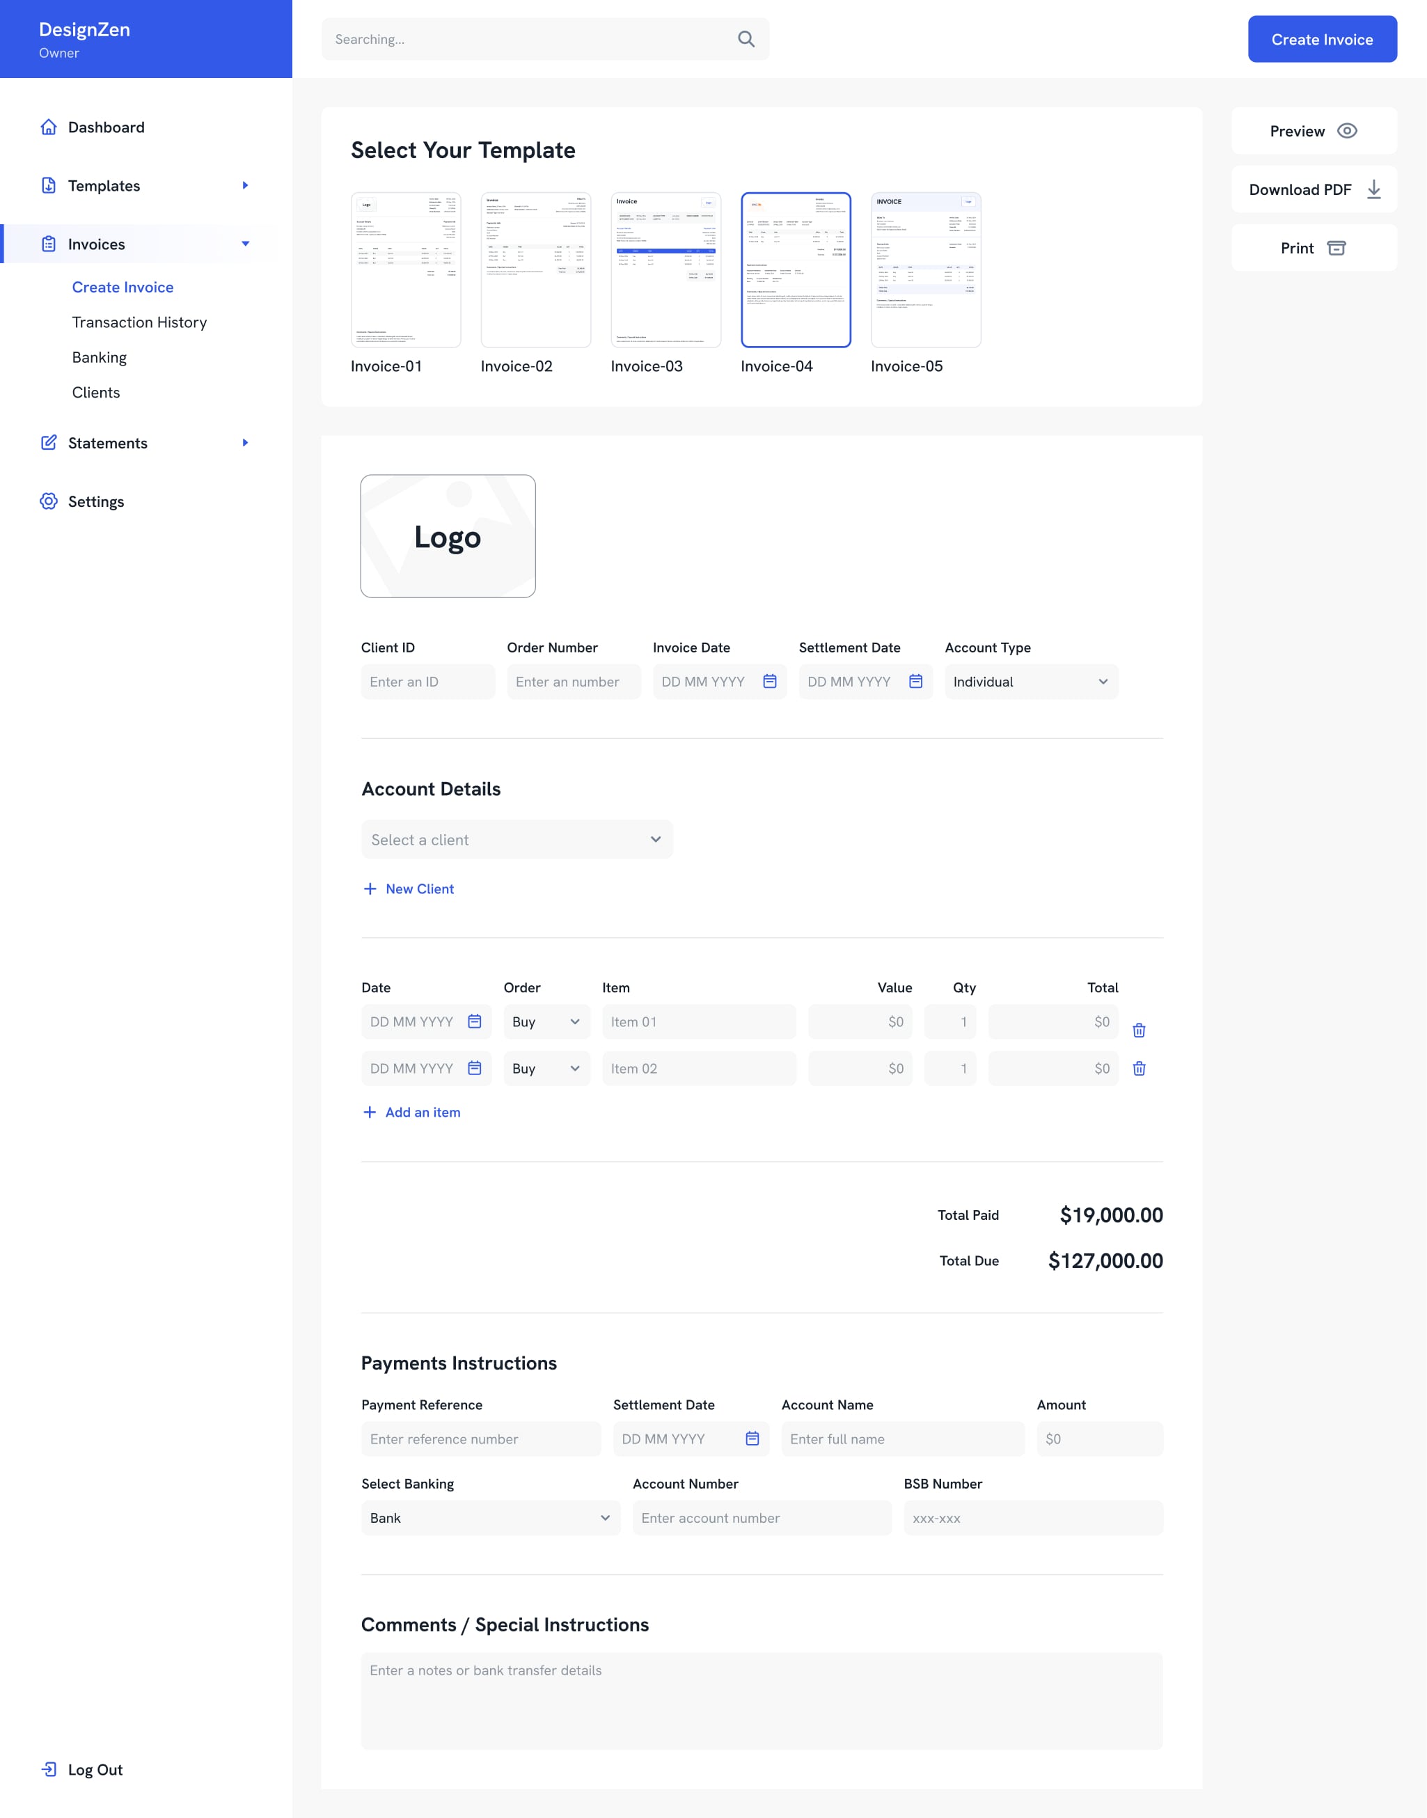Screen dimensions: 1427x1818
Task: Delete the Item 01 row with trash icon
Action: (1139, 1030)
